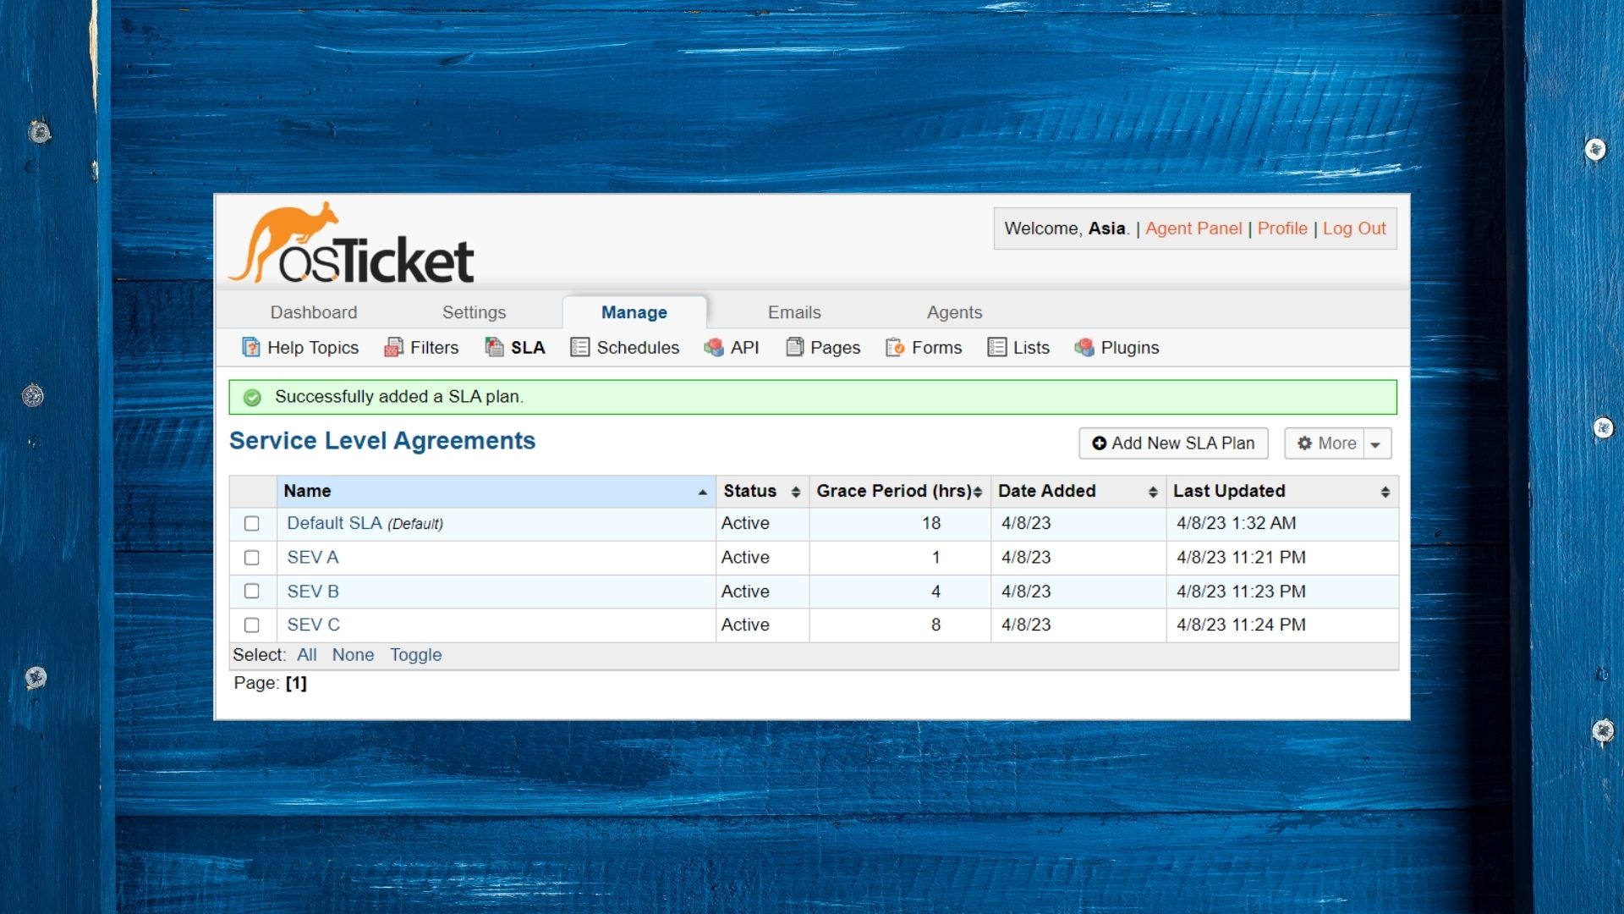Click the Log Out link
This screenshot has height=914, width=1624.
(x=1353, y=228)
